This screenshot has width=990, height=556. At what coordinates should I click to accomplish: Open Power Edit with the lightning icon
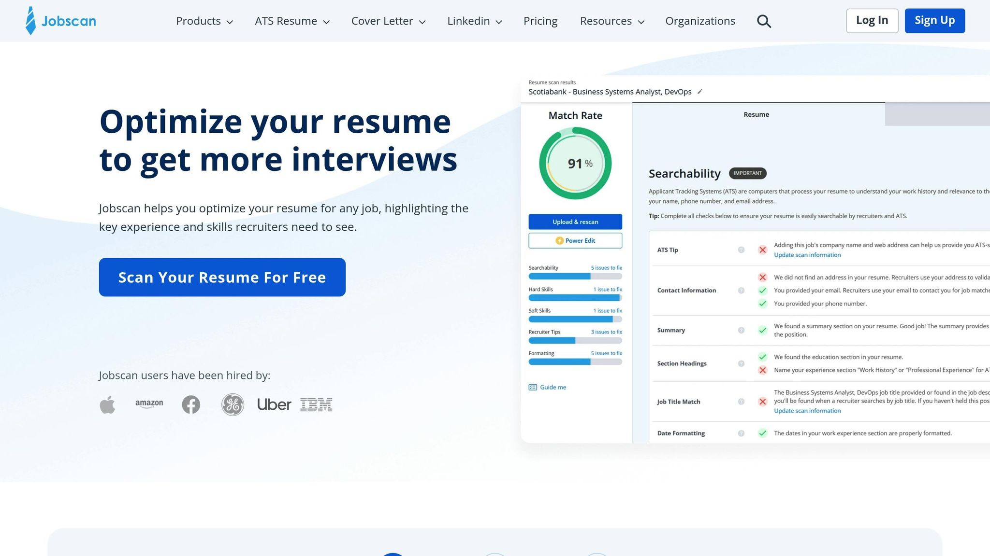click(575, 240)
